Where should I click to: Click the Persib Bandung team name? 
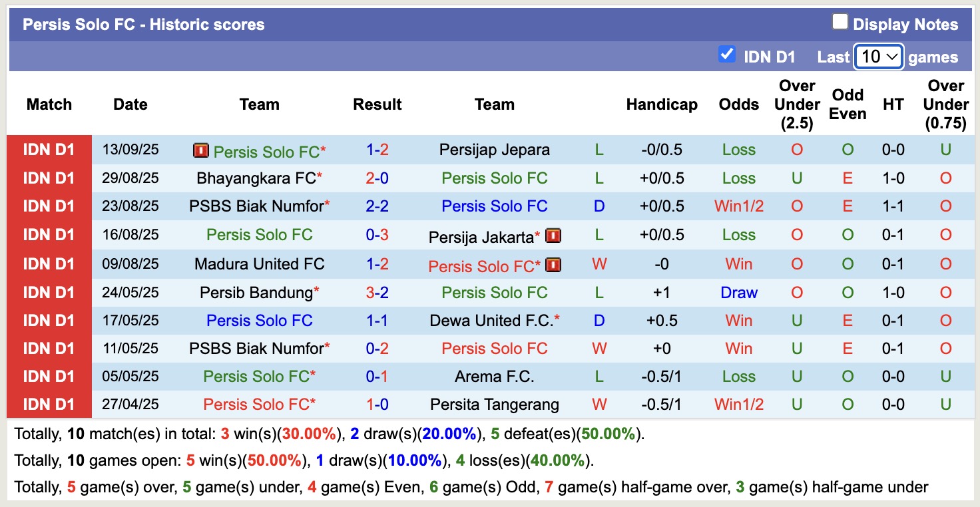[256, 292]
